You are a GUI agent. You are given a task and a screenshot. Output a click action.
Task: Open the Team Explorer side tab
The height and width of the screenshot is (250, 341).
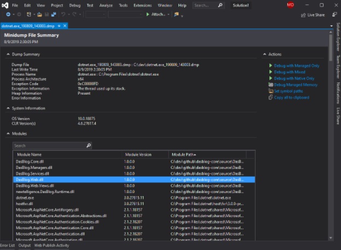coord(338,67)
